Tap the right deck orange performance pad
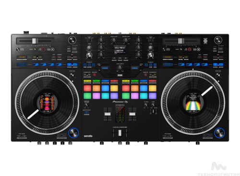The width and height of the screenshot is (240, 176). 135,88
